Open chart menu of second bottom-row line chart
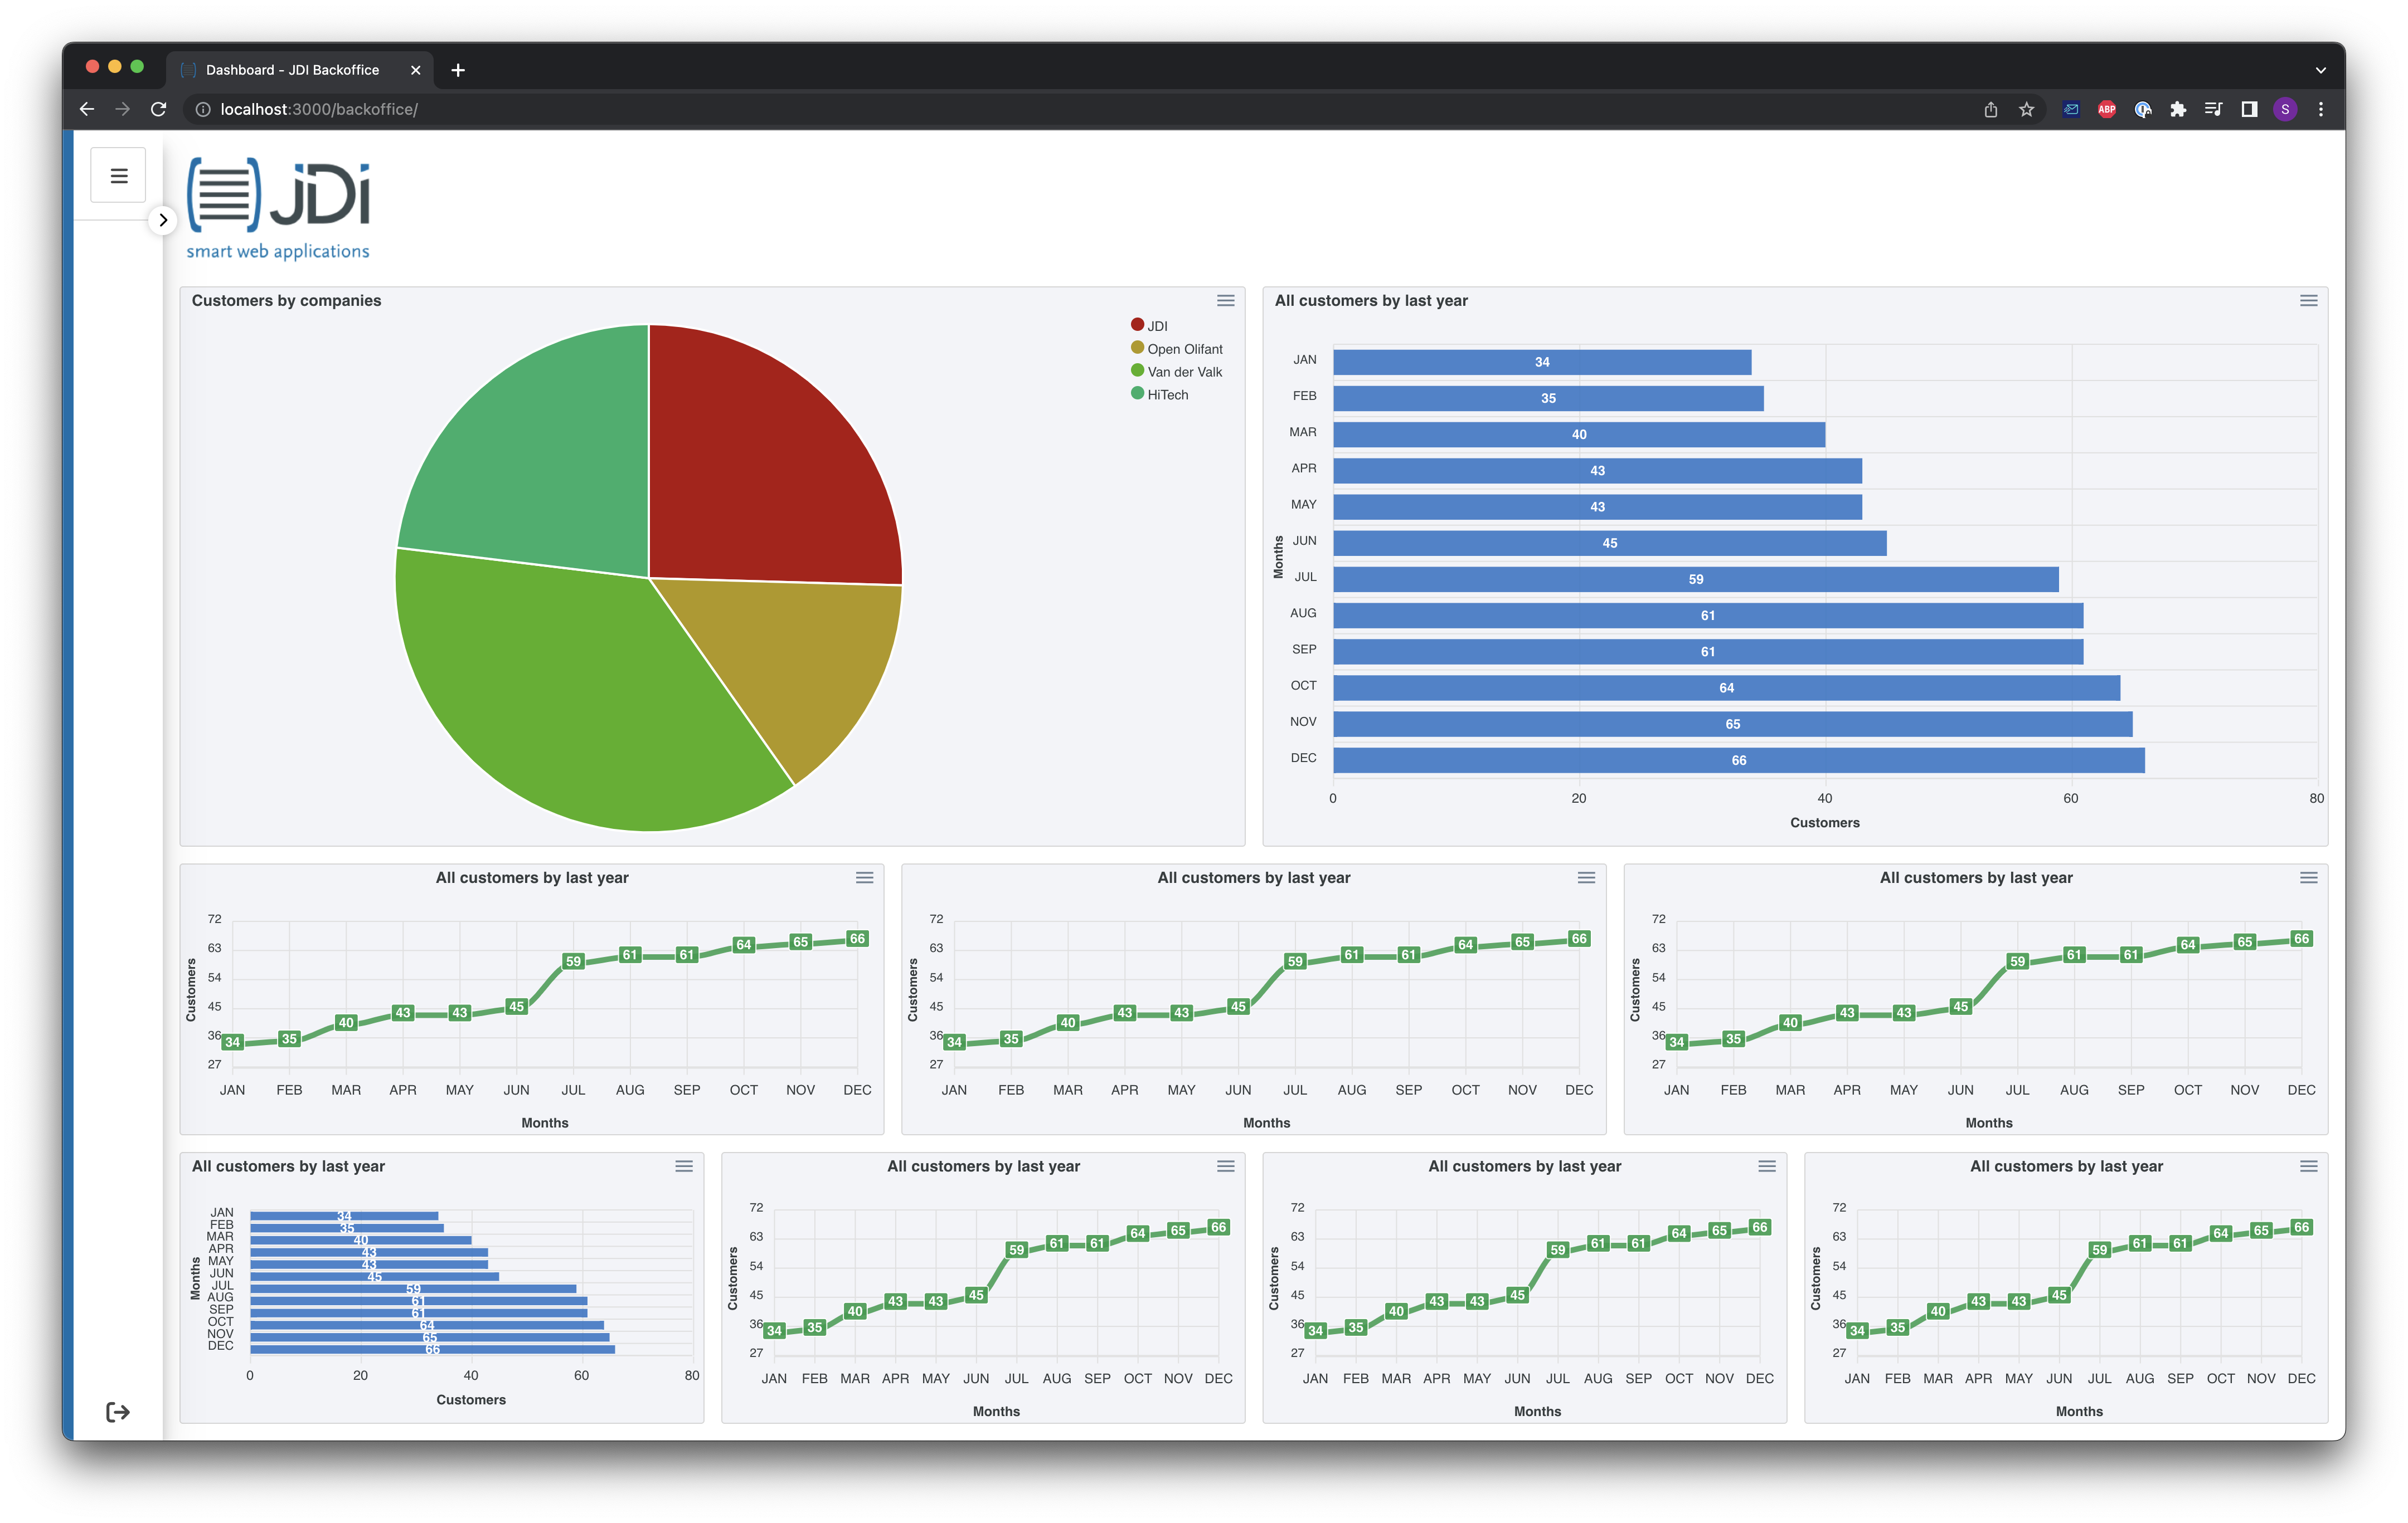2408x1523 pixels. click(x=1225, y=1166)
